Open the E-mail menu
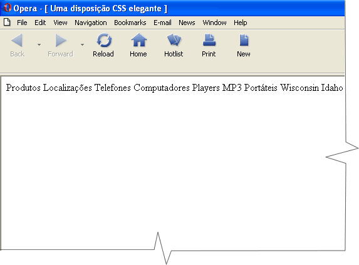This screenshot has width=359, height=265. coord(162,23)
